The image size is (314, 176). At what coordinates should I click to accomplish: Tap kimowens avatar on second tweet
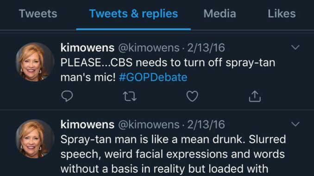35,139
